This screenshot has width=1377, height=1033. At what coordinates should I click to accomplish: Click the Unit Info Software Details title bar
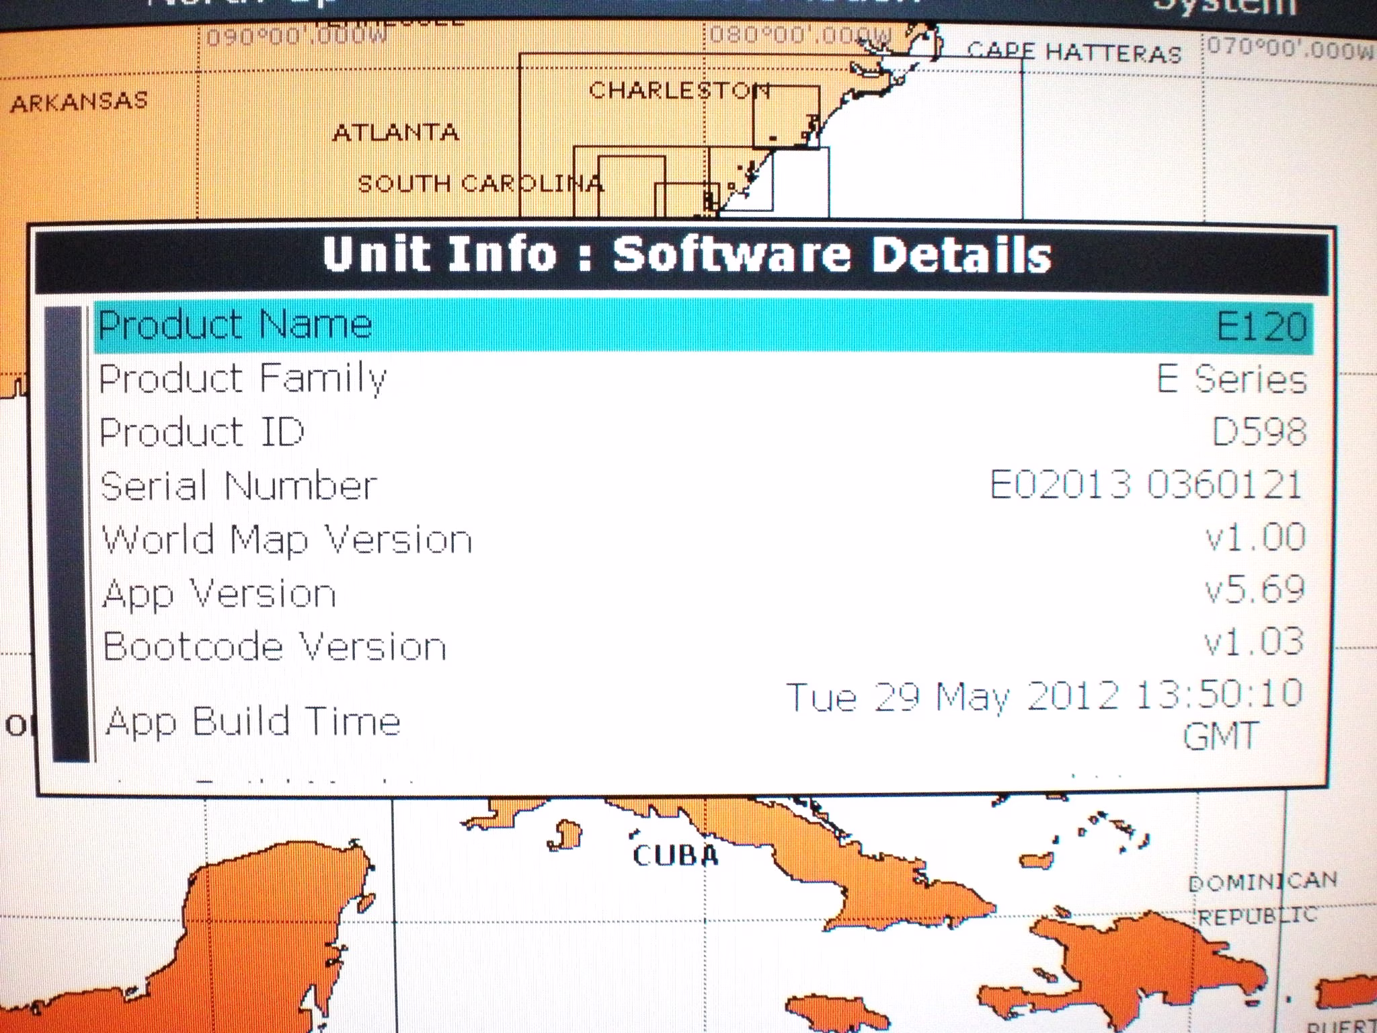point(686,256)
